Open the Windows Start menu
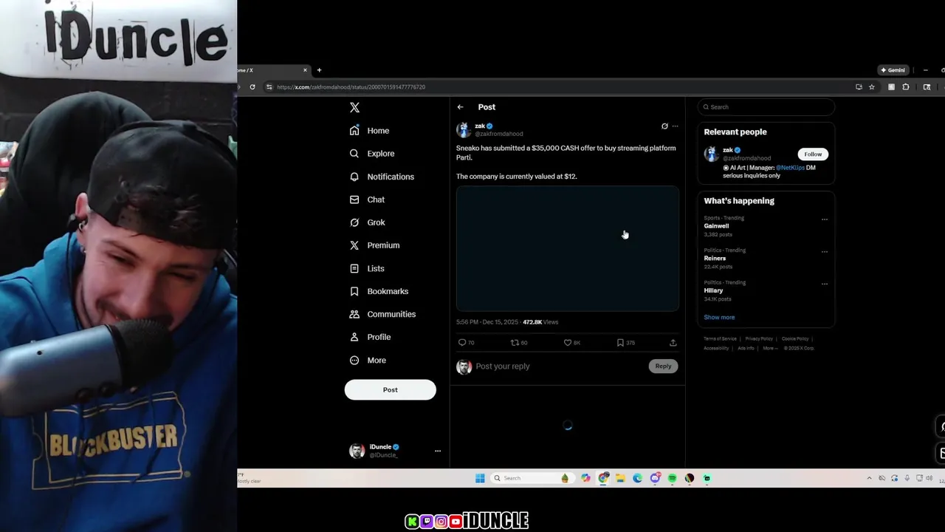The width and height of the screenshot is (945, 532). pos(480,478)
